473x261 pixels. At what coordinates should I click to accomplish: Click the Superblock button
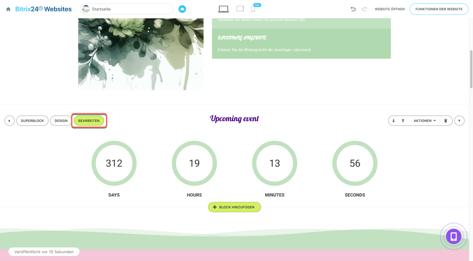click(x=33, y=121)
